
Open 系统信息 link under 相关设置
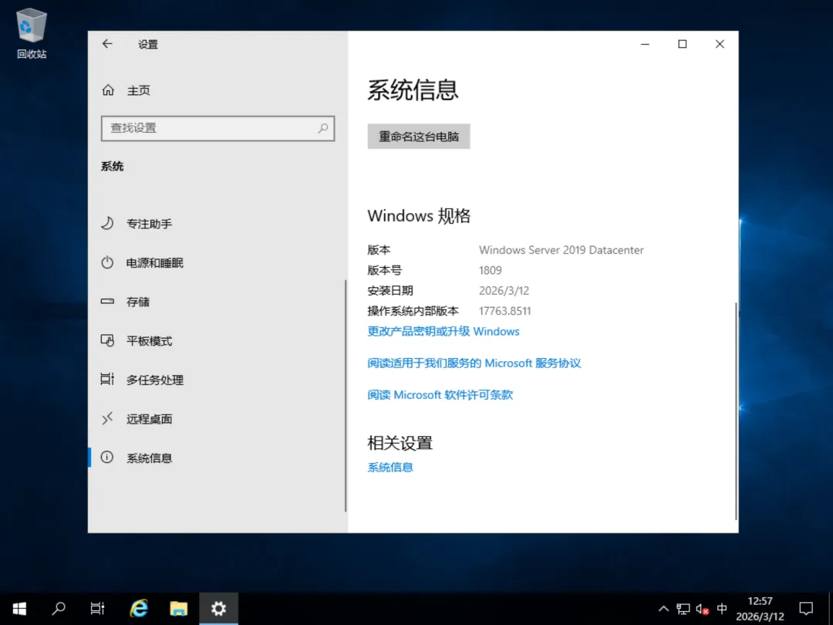[390, 467]
